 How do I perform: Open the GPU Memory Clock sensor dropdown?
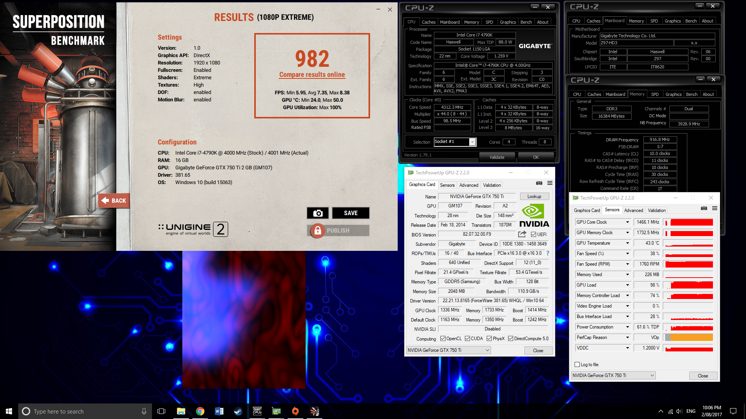(627, 233)
